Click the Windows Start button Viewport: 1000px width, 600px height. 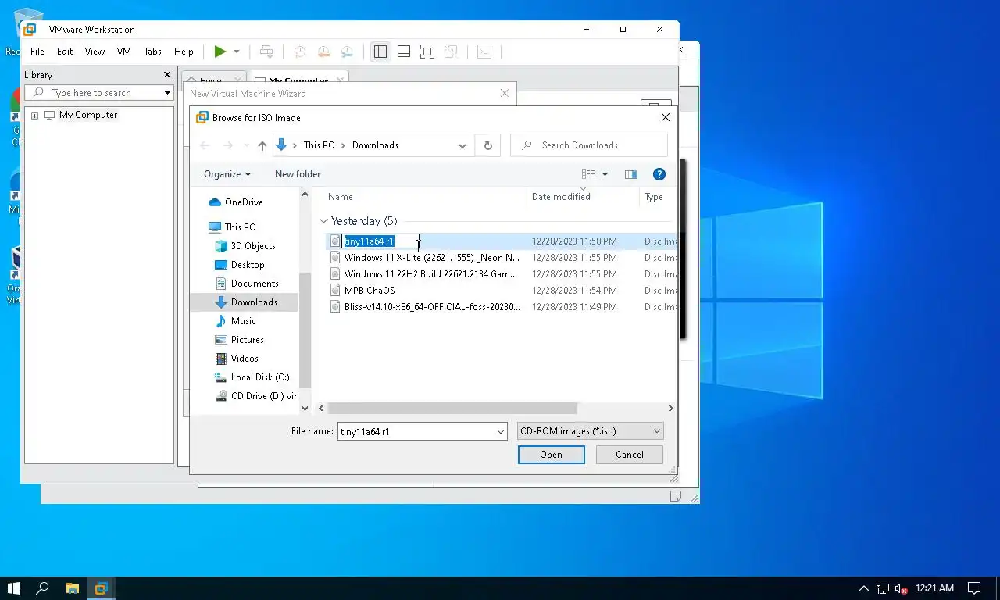(14, 588)
